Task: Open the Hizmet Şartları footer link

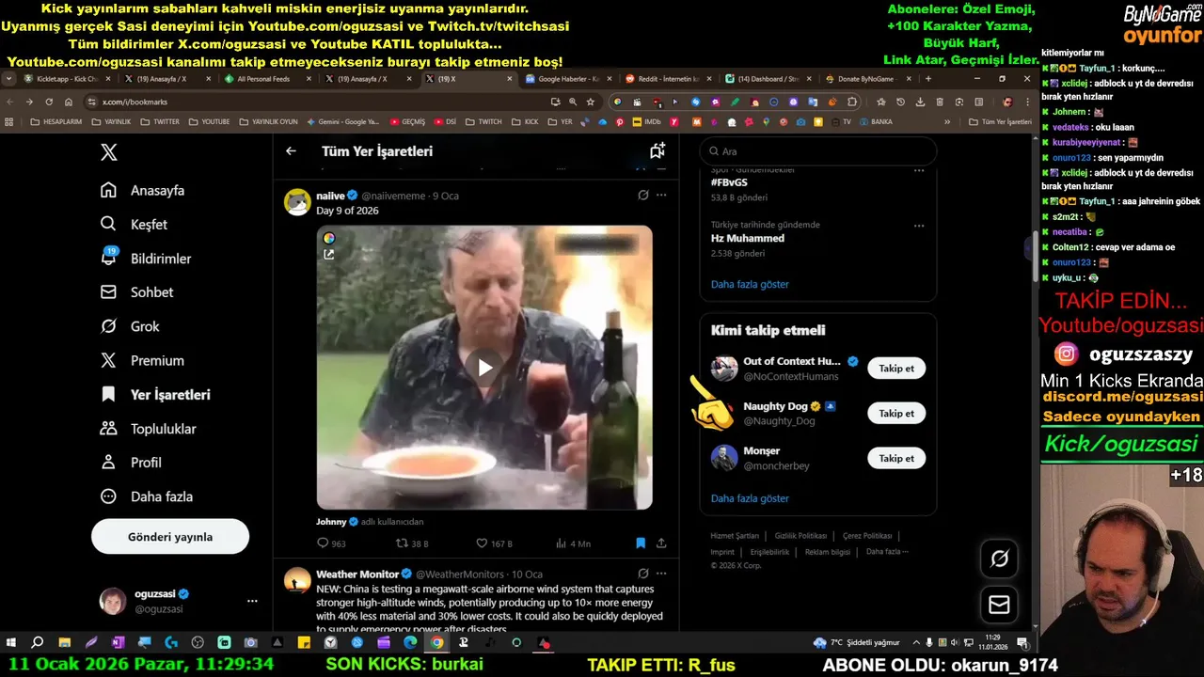Action: tap(735, 536)
